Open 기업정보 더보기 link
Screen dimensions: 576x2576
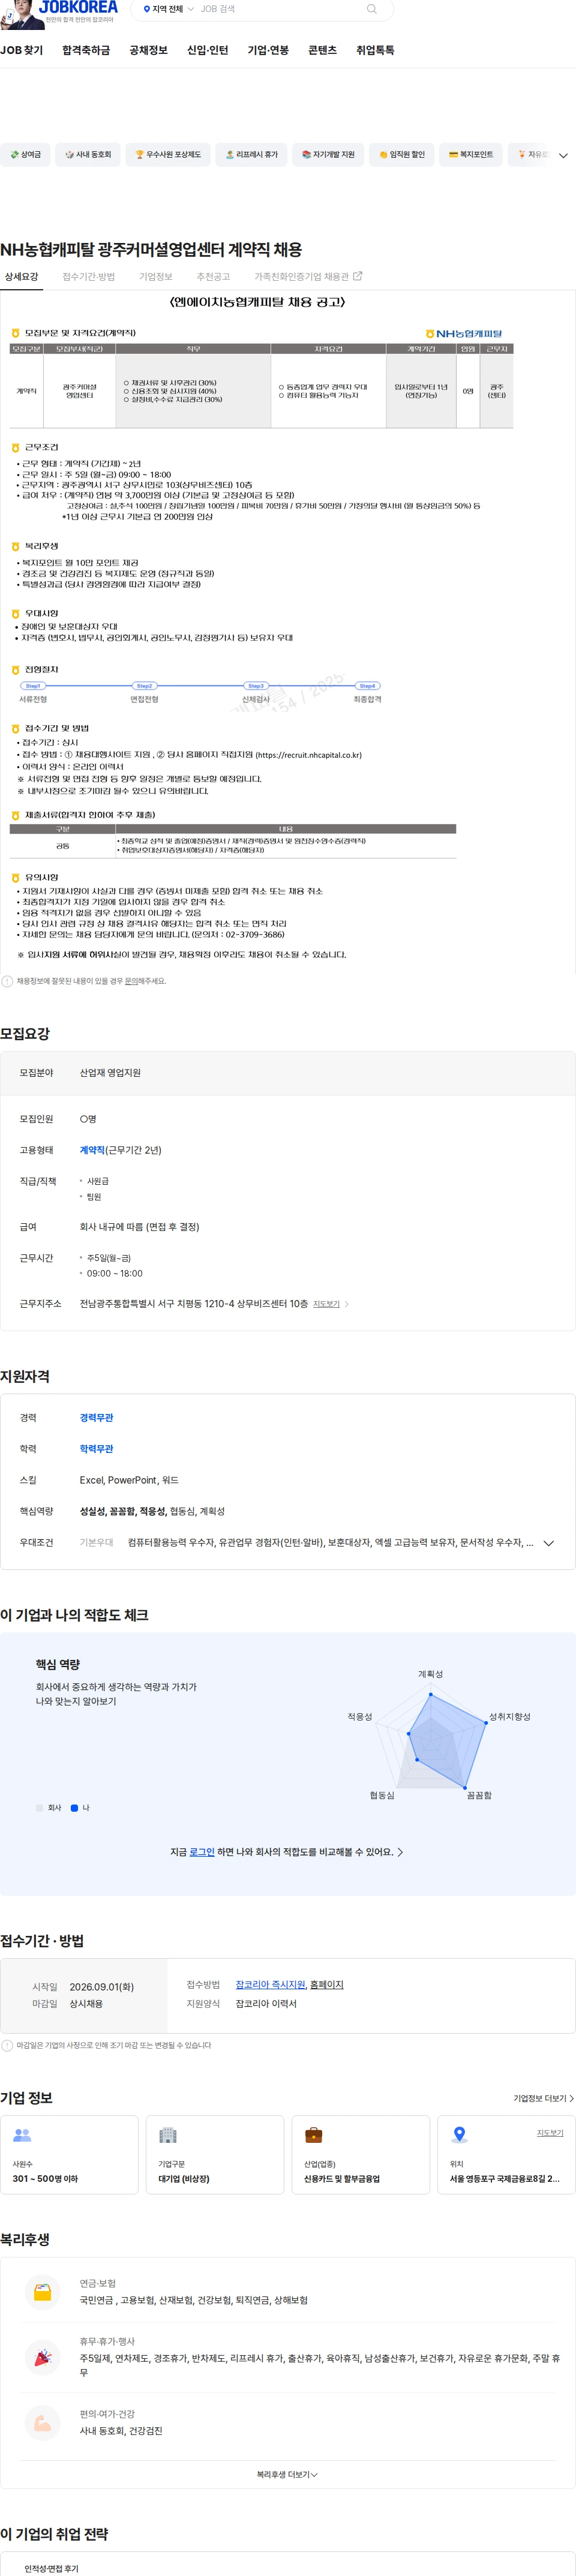coord(543,2098)
